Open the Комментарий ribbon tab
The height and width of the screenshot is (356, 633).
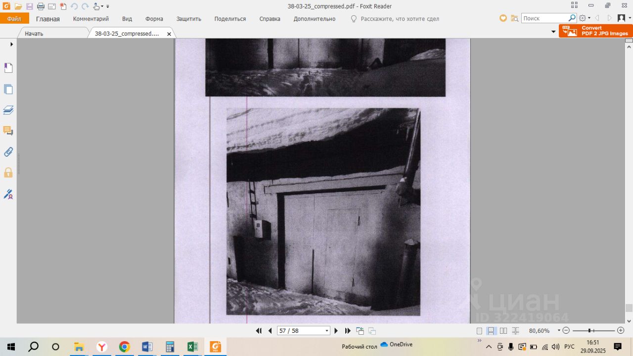[x=91, y=19]
